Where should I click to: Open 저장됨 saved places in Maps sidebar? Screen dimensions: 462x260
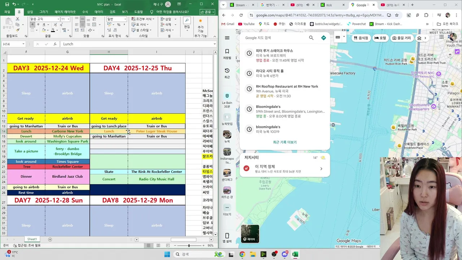tap(227, 54)
